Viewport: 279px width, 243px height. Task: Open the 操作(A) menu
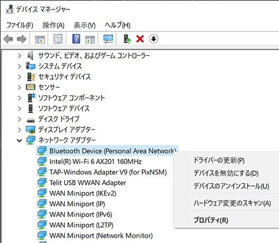[x=54, y=25]
